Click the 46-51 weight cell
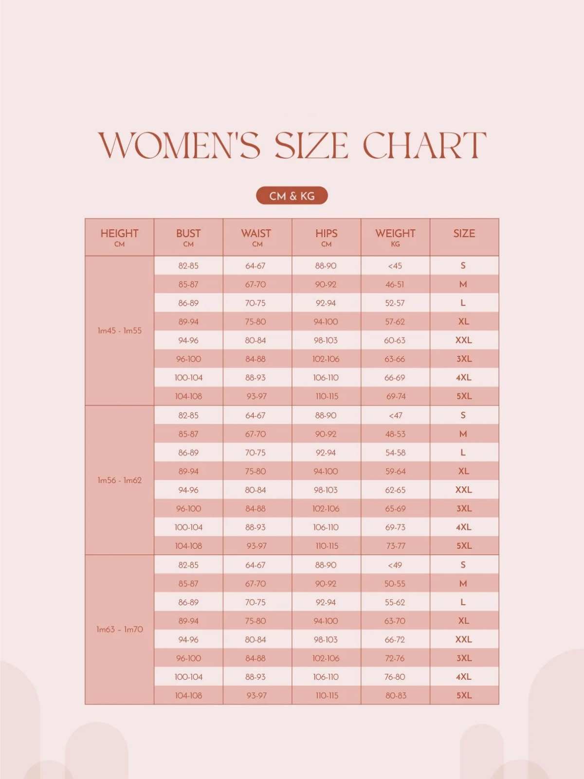The image size is (584, 779). (x=395, y=284)
